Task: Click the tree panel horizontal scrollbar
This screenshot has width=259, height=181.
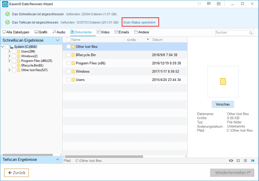Action: click(x=28, y=155)
